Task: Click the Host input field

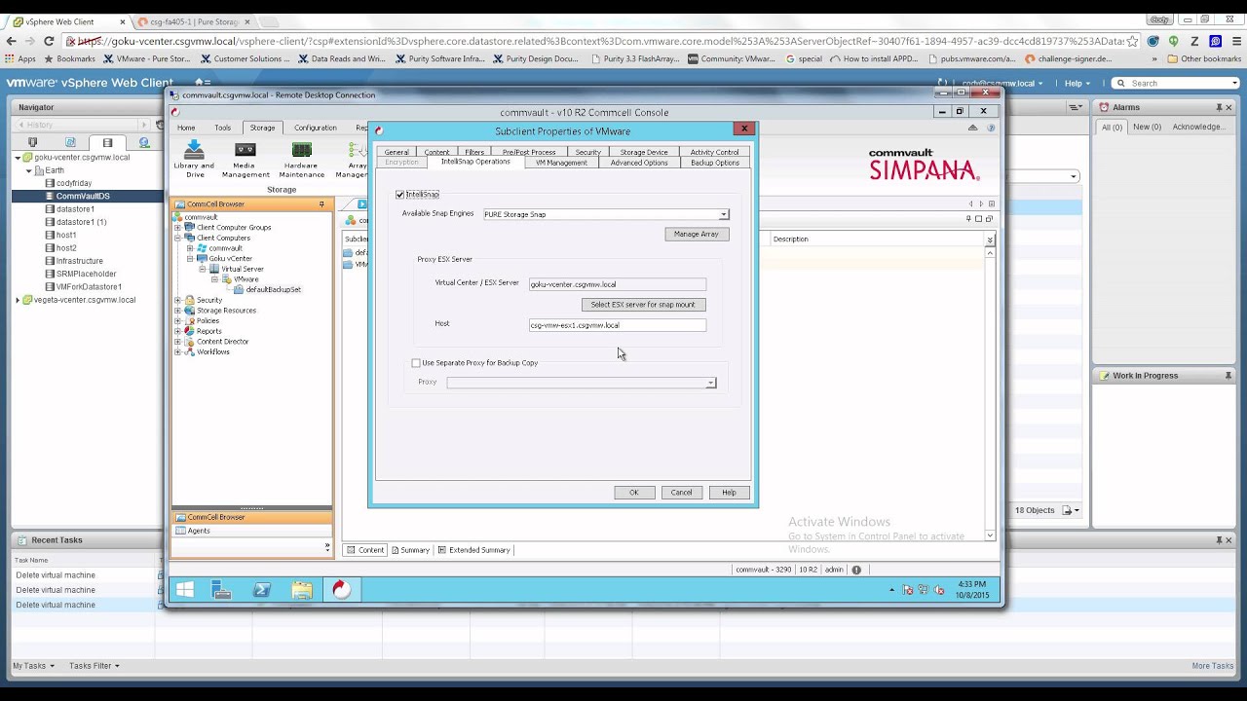Action: click(x=618, y=325)
